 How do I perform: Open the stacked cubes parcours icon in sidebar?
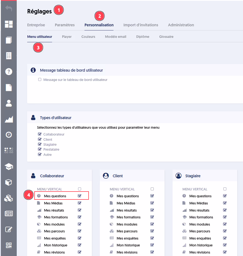(9, 198)
